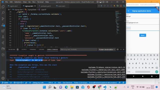Click _signUP in the breadcrumb
The height and width of the screenshot is (90, 160).
tap(43, 9)
